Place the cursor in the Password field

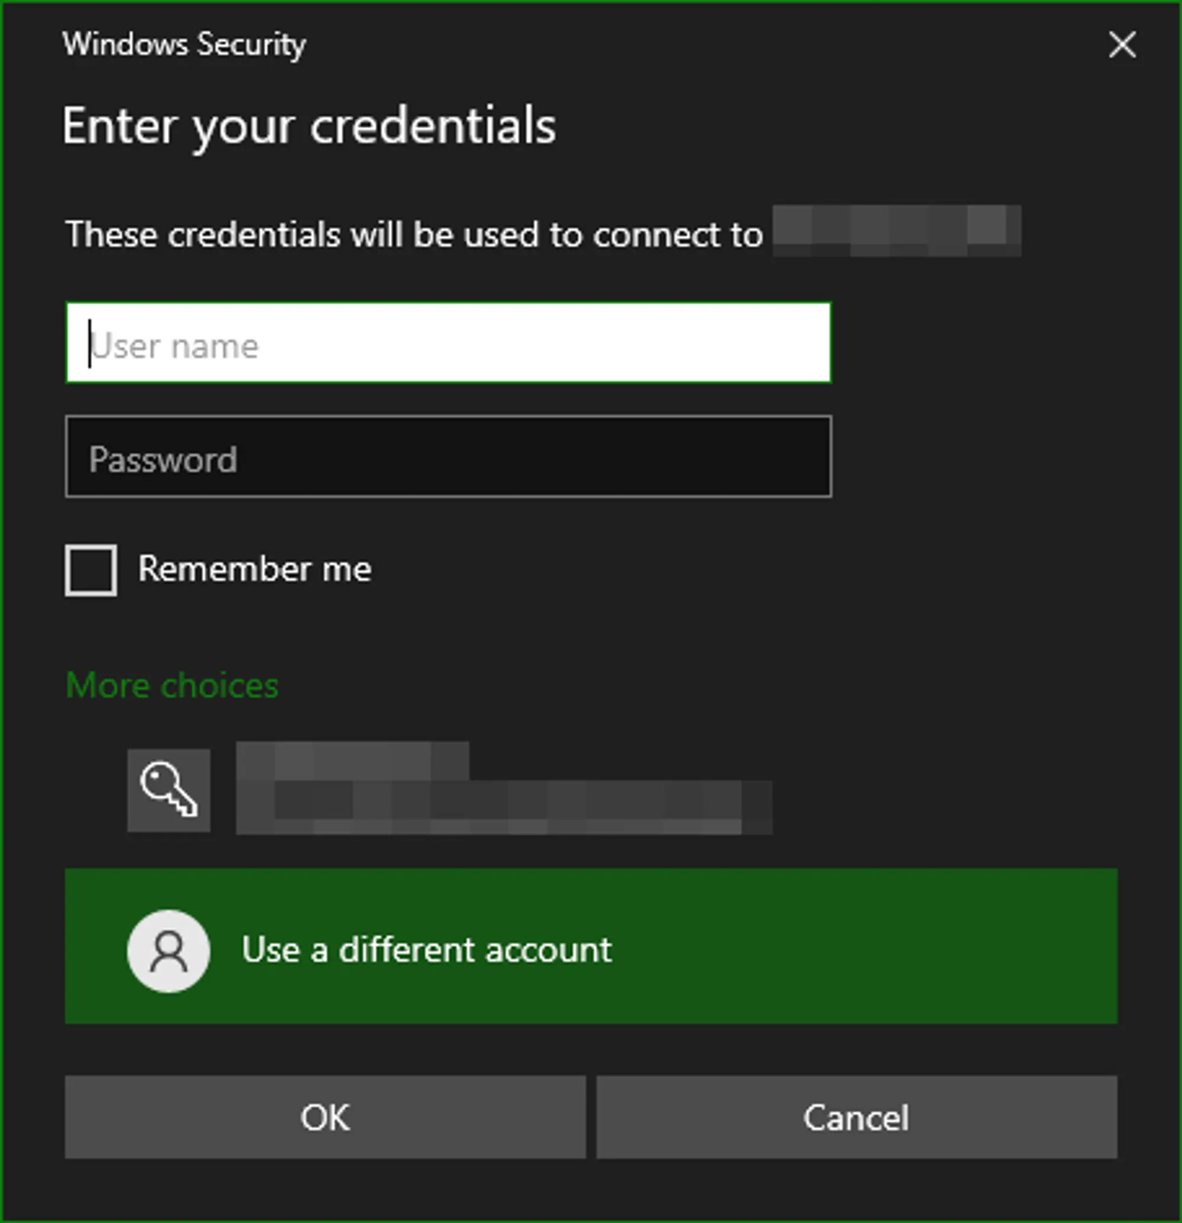[447, 460]
